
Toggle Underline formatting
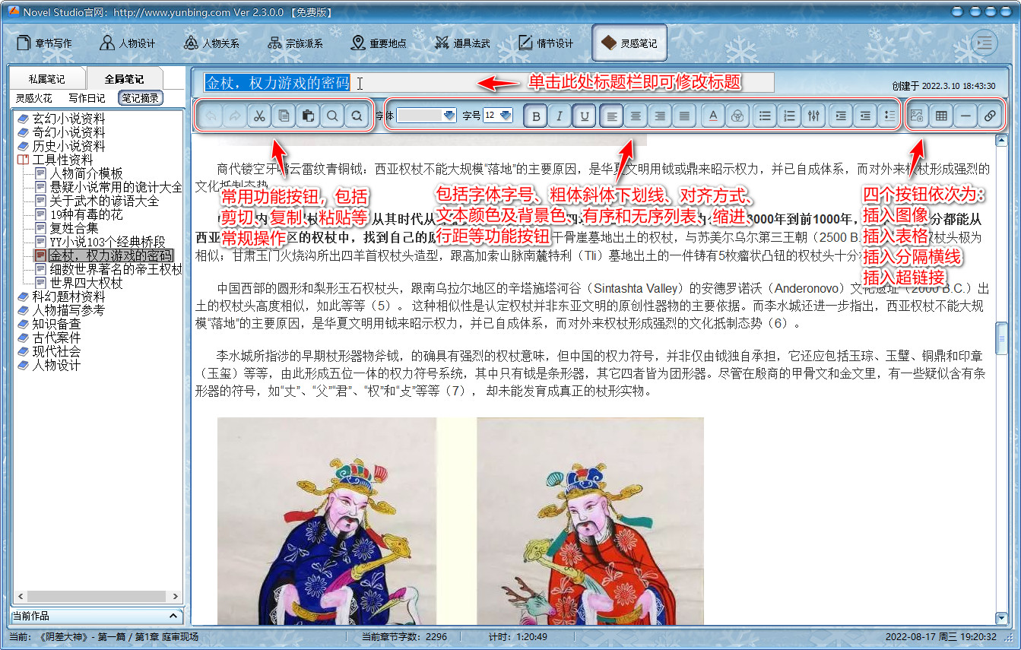[583, 116]
